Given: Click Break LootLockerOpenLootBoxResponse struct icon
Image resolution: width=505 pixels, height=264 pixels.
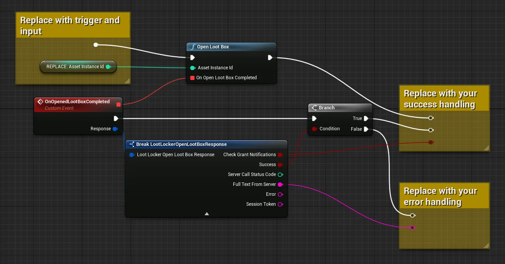Looking at the screenshot, I should (x=132, y=144).
